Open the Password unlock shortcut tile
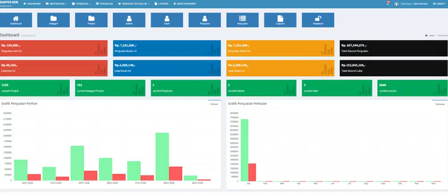 click(x=318, y=20)
